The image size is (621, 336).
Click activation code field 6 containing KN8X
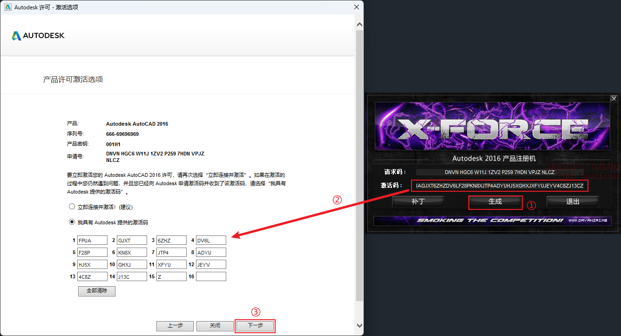pyautogui.click(x=132, y=252)
